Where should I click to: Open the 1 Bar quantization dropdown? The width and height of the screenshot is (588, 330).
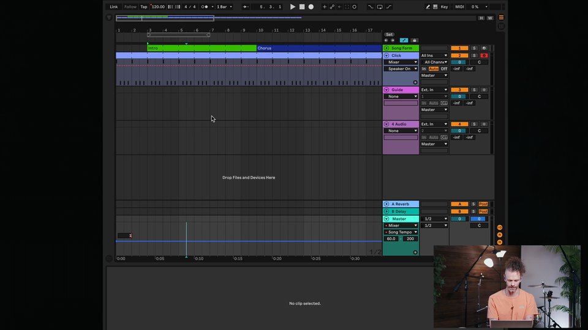click(224, 7)
